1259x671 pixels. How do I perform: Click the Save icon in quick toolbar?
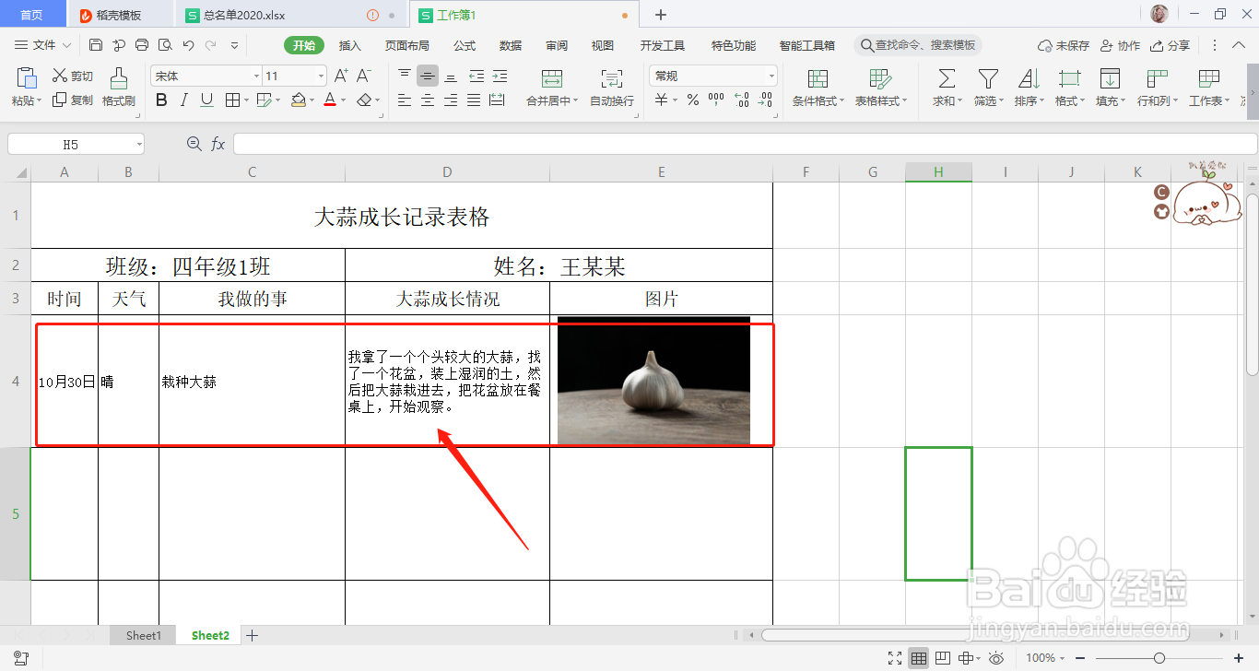(x=96, y=45)
